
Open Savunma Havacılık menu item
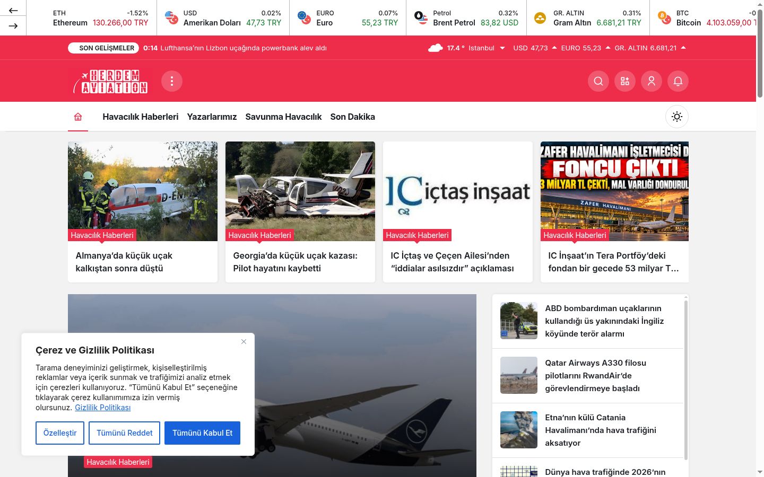click(x=283, y=117)
